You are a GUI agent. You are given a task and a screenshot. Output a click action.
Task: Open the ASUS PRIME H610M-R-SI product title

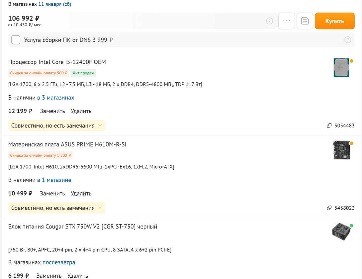pyautogui.click(x=67, y=144)
